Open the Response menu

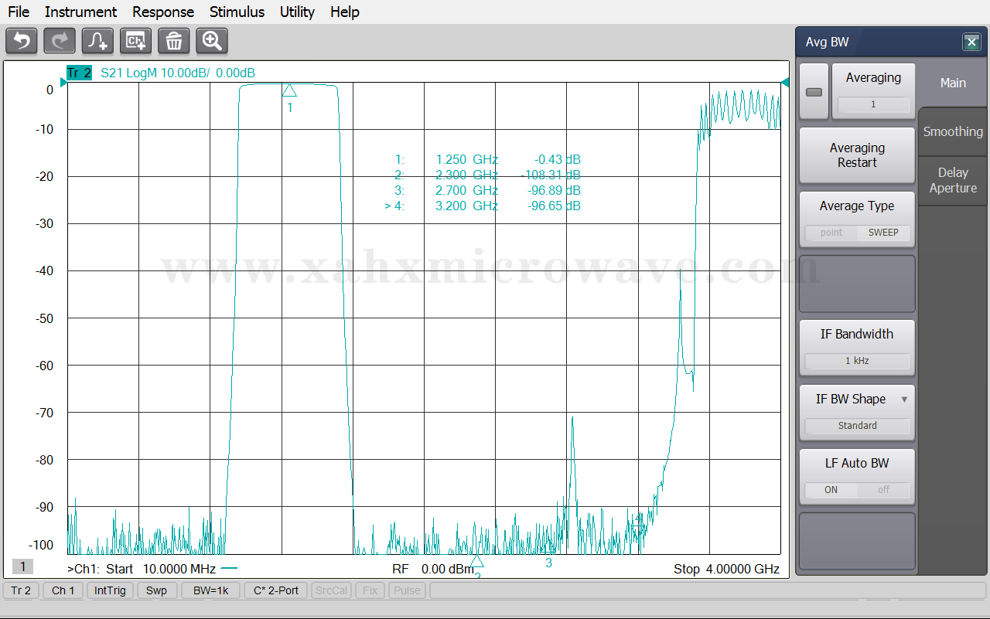point(162,12)
